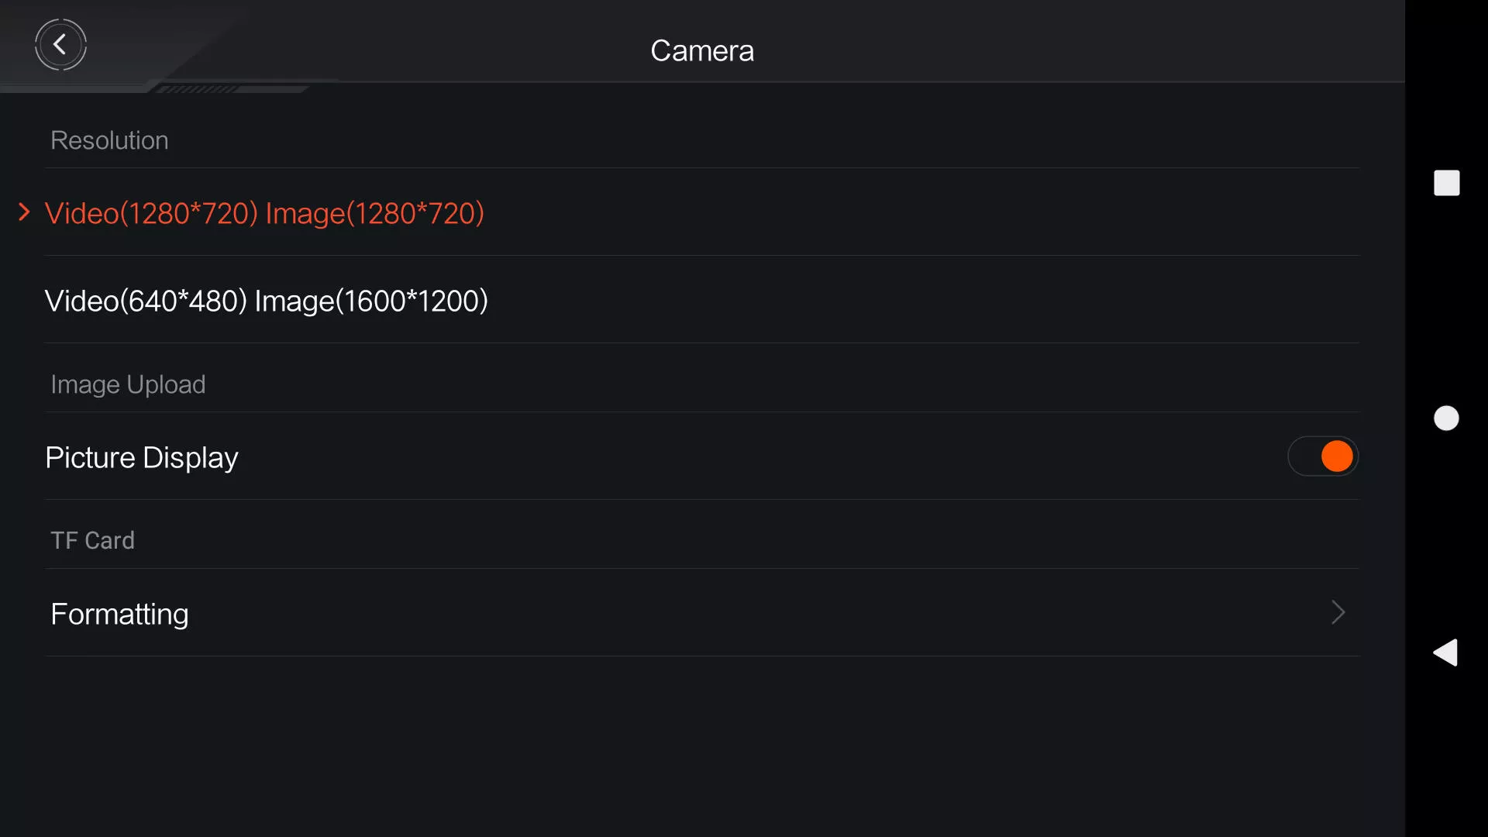Expand Formatting via its right chevron
1488x837 pixels.
(1338, 613)
